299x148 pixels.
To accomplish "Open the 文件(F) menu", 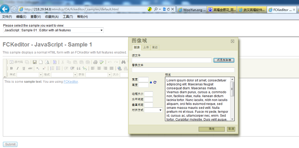I will coord(7,17).
